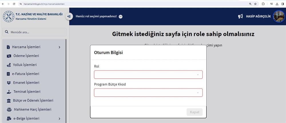Select Bütçe ve Ödenek İşlemleri
286x123 pixels.
(x=33, y=101)
